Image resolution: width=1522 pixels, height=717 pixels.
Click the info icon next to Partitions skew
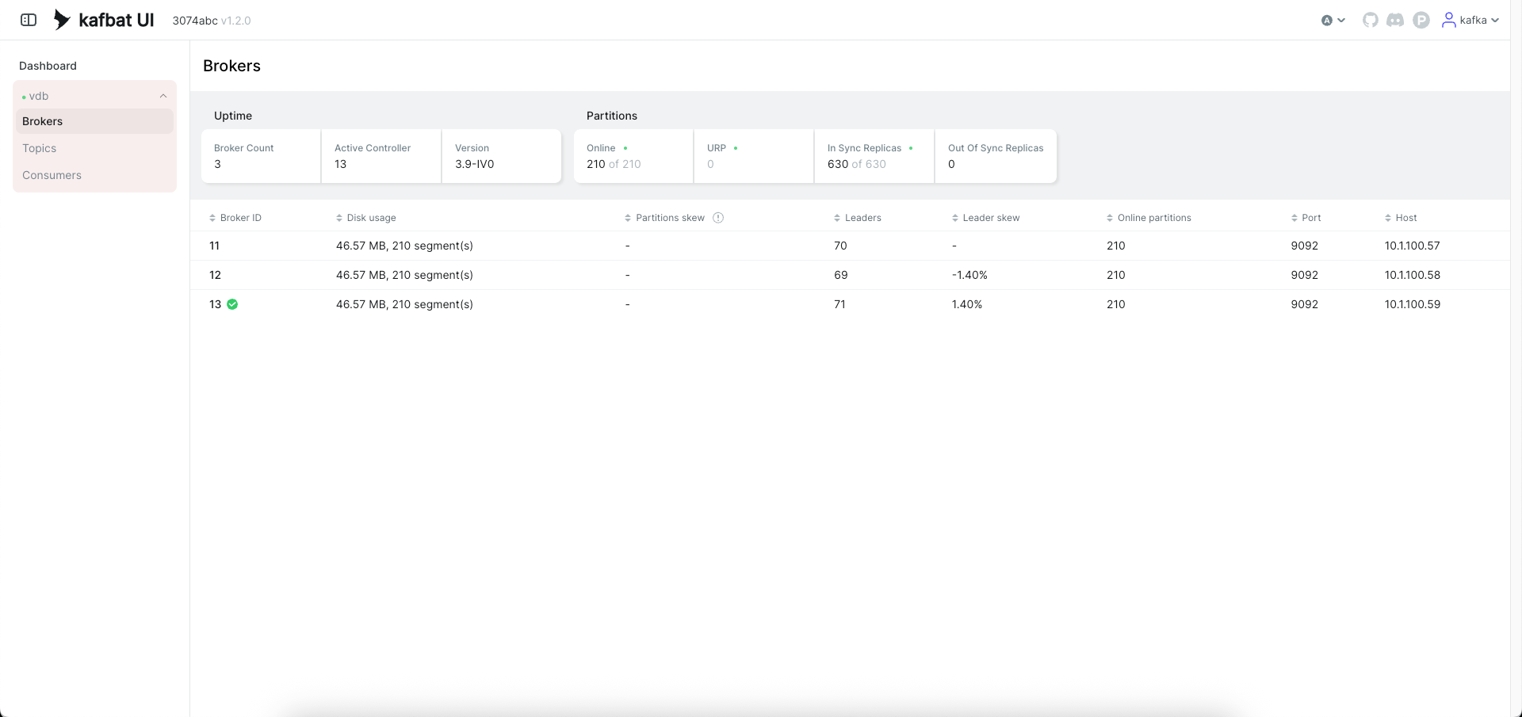(x=718, y=217)
